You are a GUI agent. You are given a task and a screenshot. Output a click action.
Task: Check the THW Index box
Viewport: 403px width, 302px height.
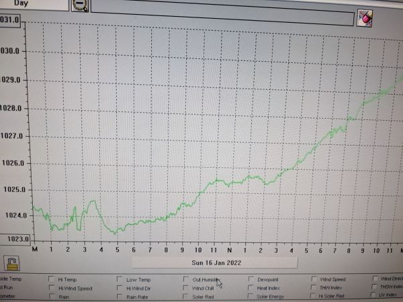[x=314, y=287]
